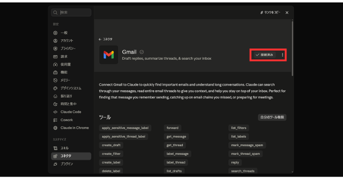The image size is (343, 179).
Task: Open プラグイン under カスタマイズ
Action: click(71, 164)
